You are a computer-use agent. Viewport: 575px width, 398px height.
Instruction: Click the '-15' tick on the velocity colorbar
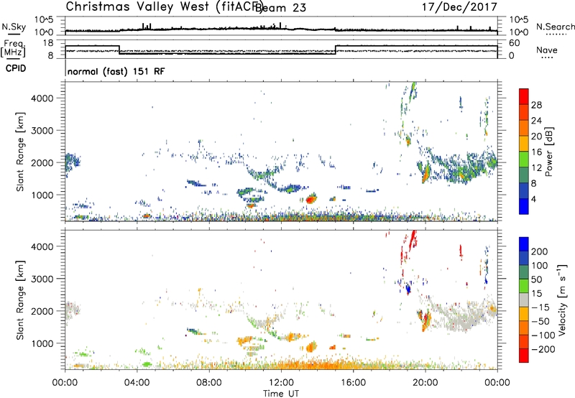pos(540,307)
